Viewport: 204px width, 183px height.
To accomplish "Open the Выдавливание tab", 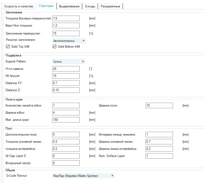I will click(x=69, y=6).
